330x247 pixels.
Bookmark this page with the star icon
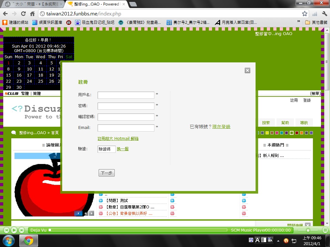coord(305,14)
